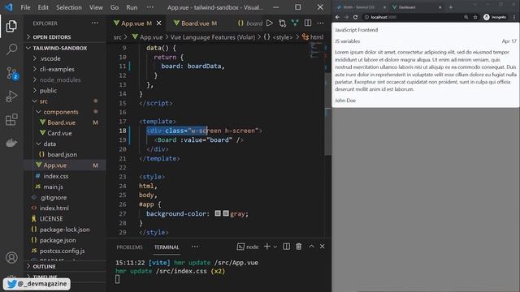Maximize the terminal panel size

click(311, 247)
